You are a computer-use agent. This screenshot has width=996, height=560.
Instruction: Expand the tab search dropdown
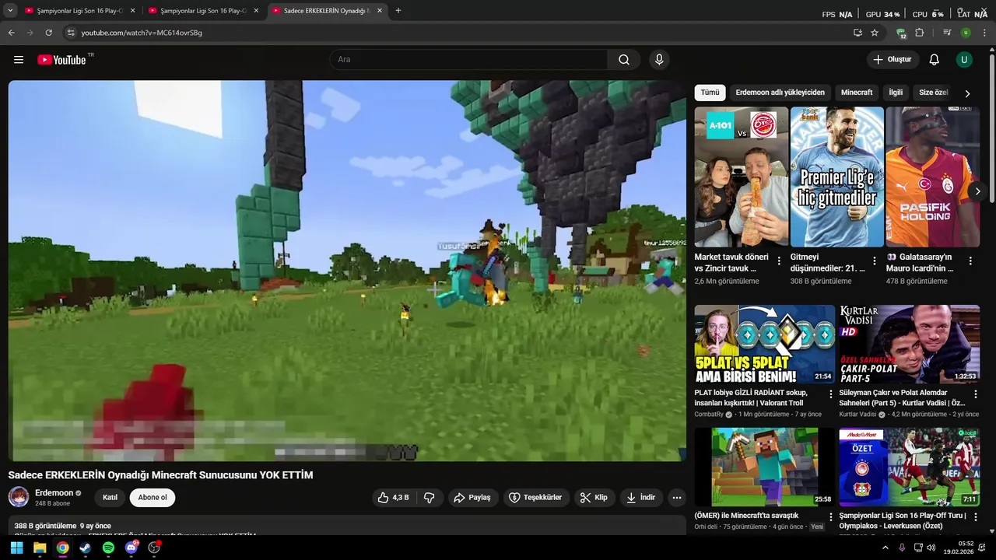tap(10, 11)
